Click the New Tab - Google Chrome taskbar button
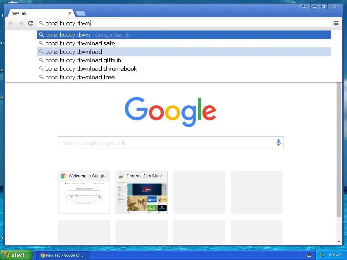Image resolution: width=347 pixels, height=260 pixels. [63, 255]
